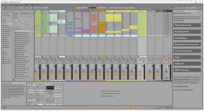Open the Create menu
204x111 pixels.
(x=11, y=5)
